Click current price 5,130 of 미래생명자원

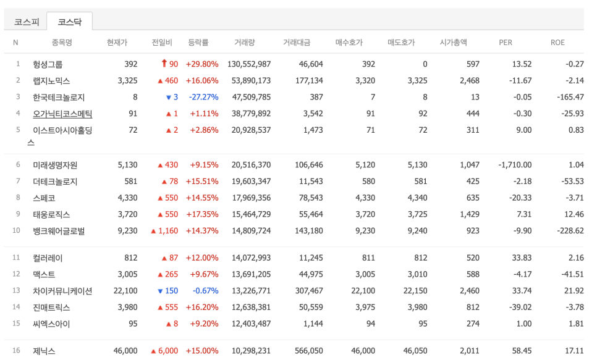(x=127, y=165)
